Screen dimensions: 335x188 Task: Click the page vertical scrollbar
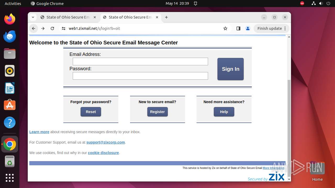pos(289,128)
